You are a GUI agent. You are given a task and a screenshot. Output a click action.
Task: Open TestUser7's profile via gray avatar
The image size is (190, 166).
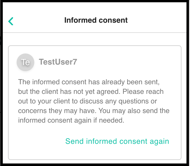click(x=25, y=62)
